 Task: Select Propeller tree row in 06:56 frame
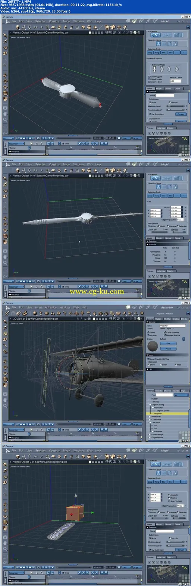coord(167,414)
